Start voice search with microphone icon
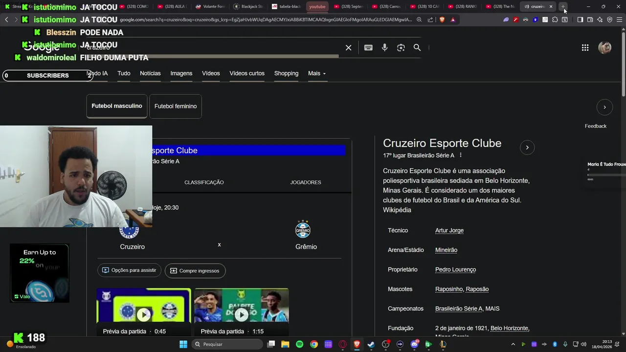The height and width of the screenshot is (352, 626). coord(385,47)
